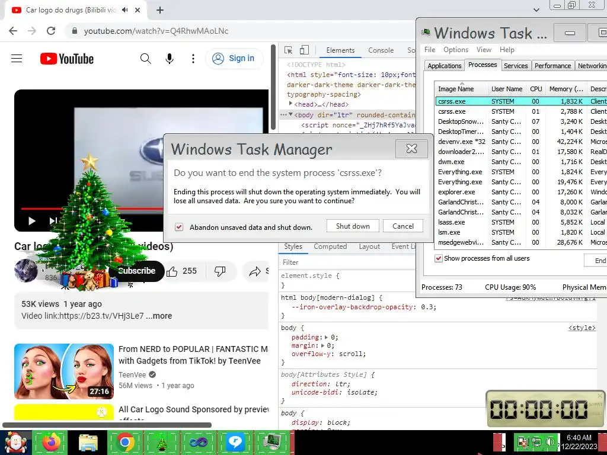Switch to the Computed styles tab
The image size is (607, 455).
(x=330, y=246)
